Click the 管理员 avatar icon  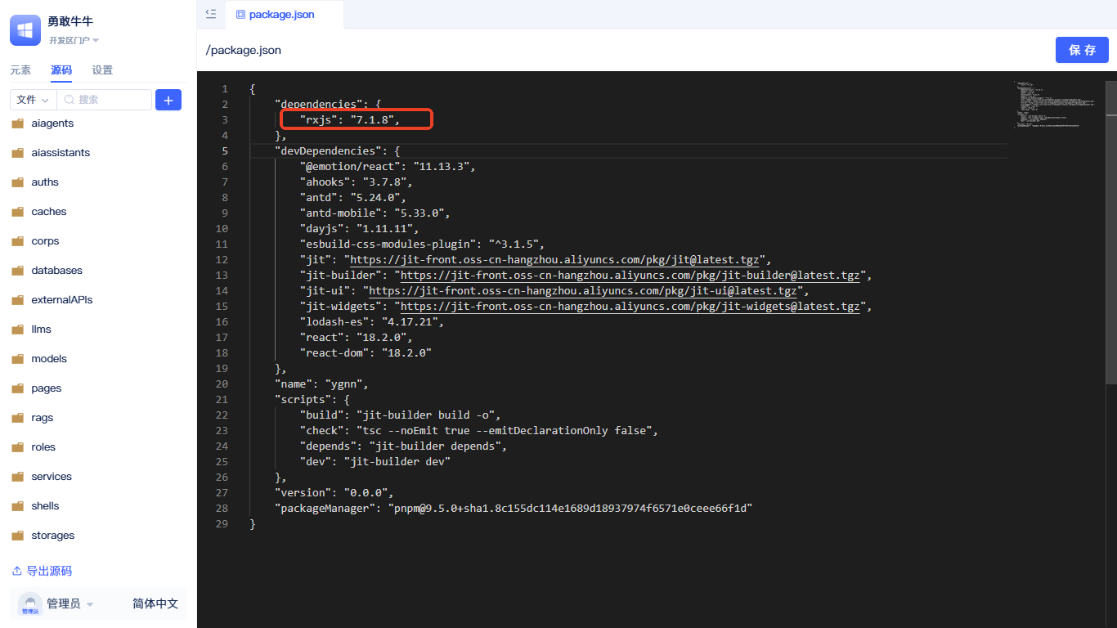30,604
